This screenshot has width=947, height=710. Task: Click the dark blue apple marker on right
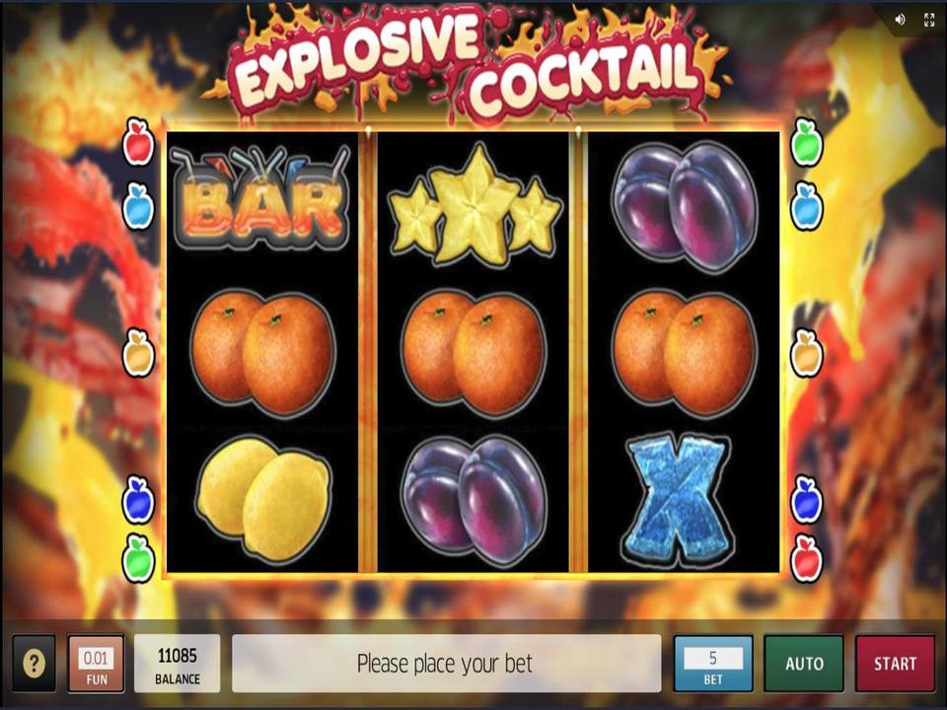point(807,499)
